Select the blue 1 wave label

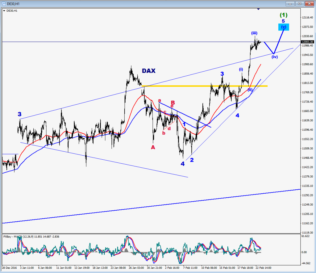[x=184, y=124]
